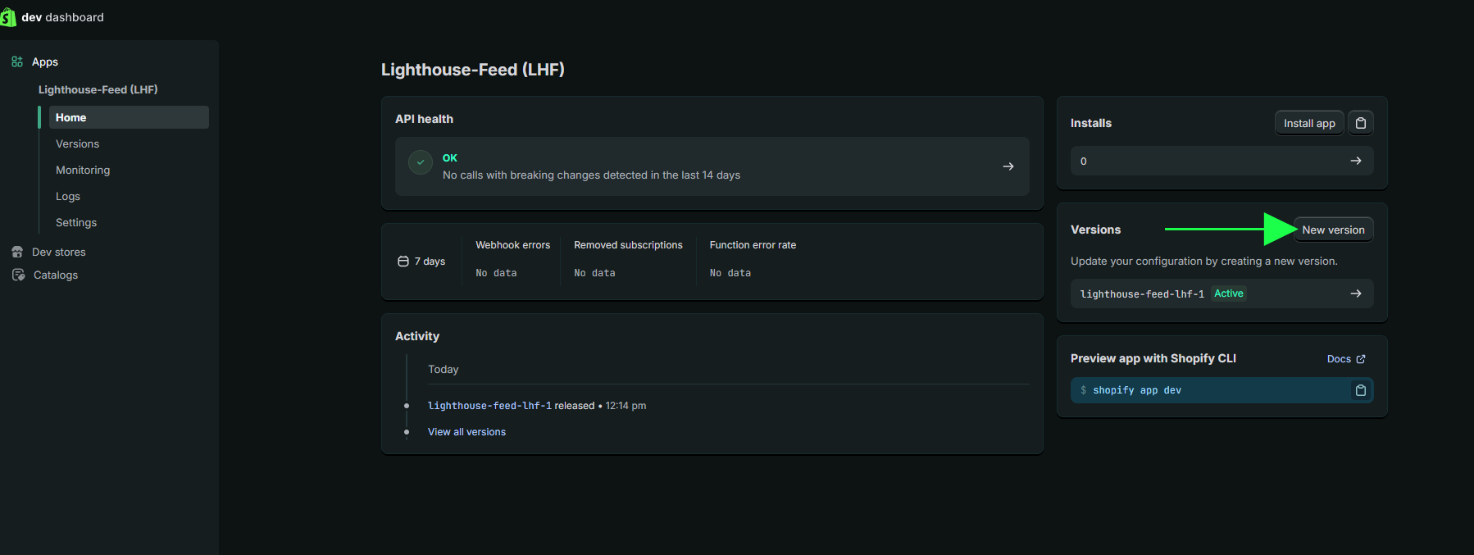Click arrow next to lighthouse-feed-lhf-1 version
Screen dimensions: 1474x555
pyautogui.click(x=1356, y=293)
